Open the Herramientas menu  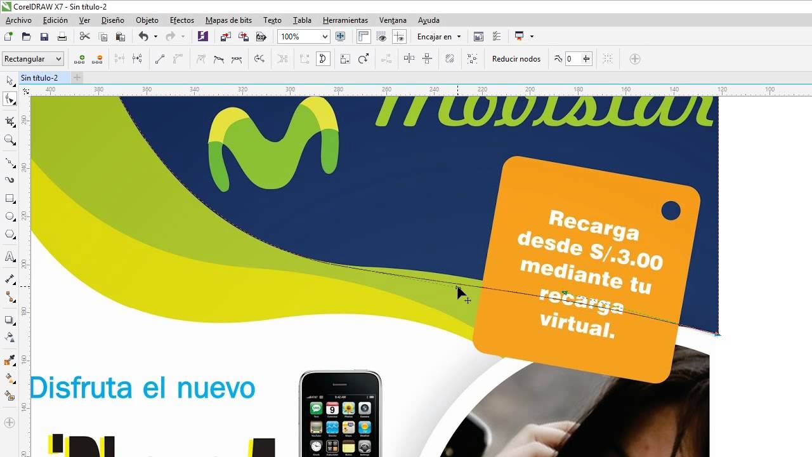coord(345,20)
